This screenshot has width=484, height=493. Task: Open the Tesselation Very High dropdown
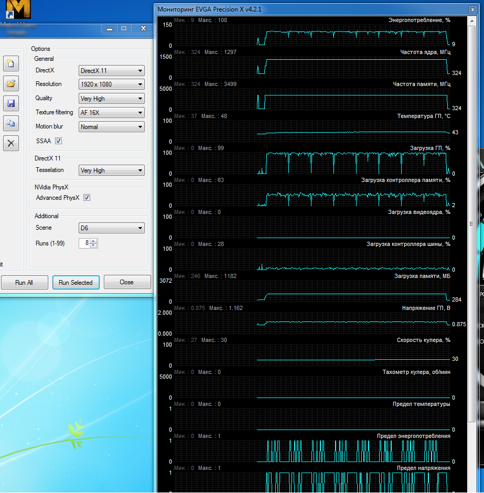coord(112,170)
